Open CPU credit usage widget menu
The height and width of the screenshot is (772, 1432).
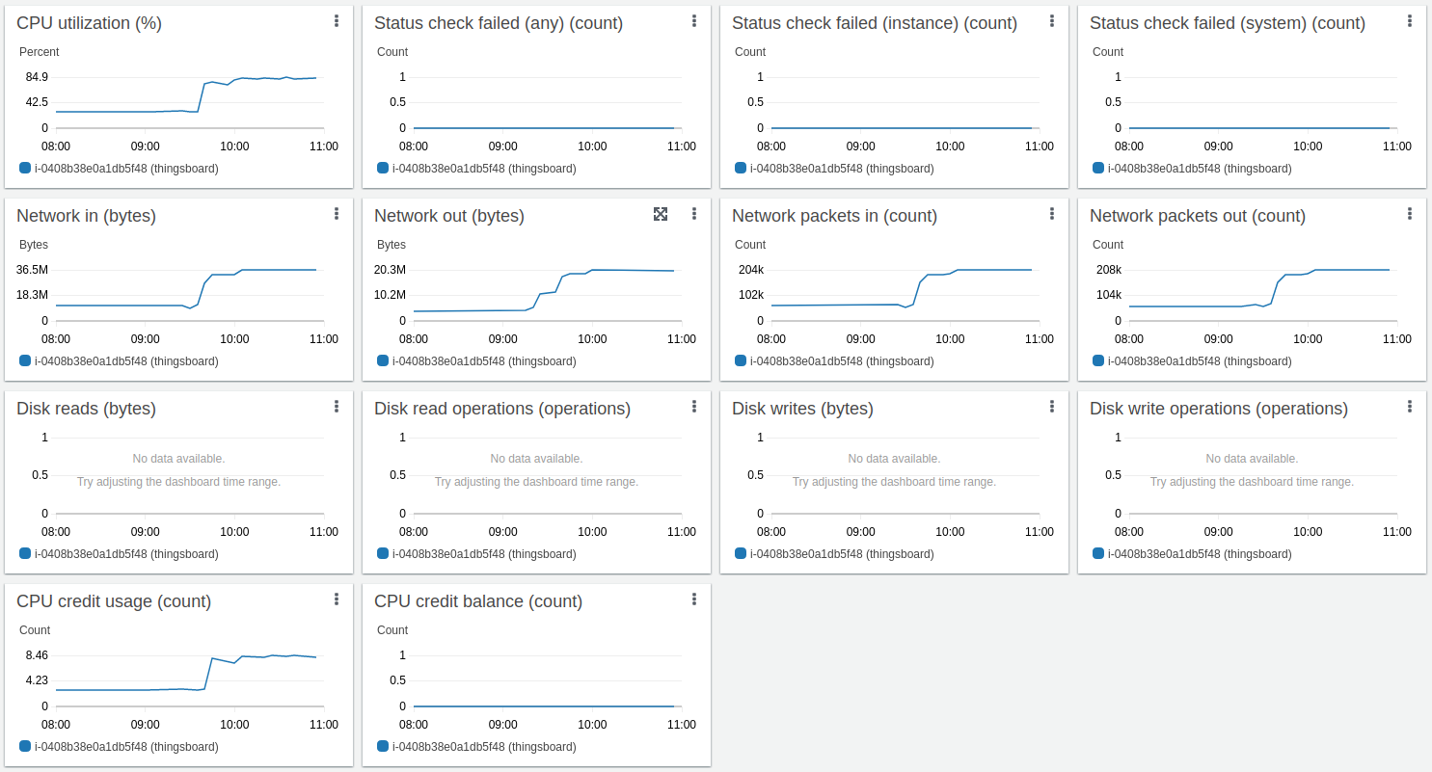[337, 599]
